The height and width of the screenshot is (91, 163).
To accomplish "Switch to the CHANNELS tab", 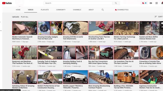I will tap(77, 10).
